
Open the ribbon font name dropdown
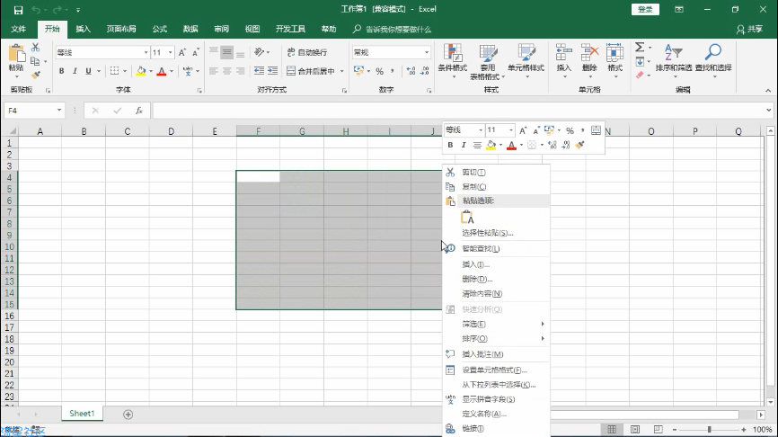pyautogui.click(x=145, y=53)
